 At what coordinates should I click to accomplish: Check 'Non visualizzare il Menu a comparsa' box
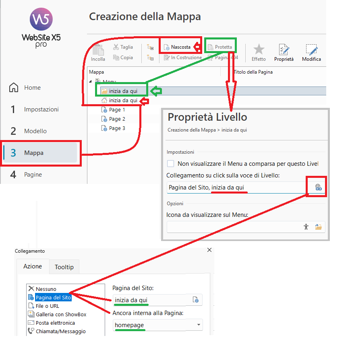[x=171, y=164]
